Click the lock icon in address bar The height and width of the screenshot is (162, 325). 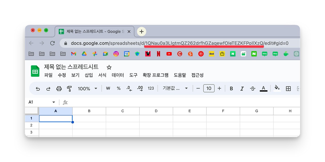tap(66, 43)
